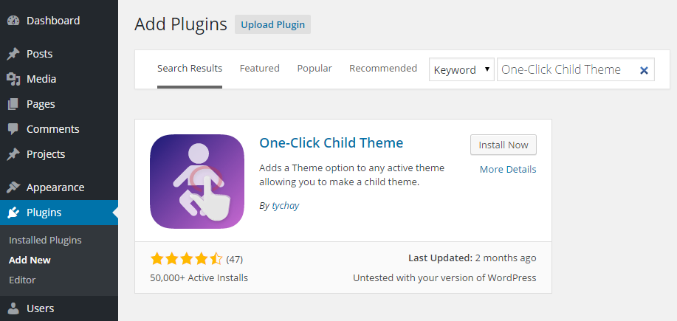Switch to the Featured tab
Screen dimensions: 677x321
coord(259,68)
